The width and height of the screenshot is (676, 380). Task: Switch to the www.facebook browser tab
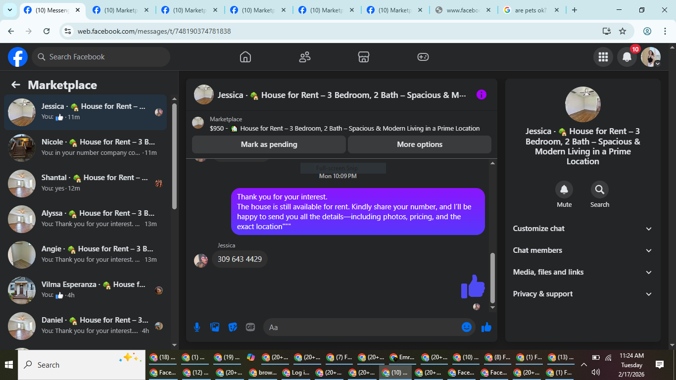pyautogui.click(x=464, y=10)
